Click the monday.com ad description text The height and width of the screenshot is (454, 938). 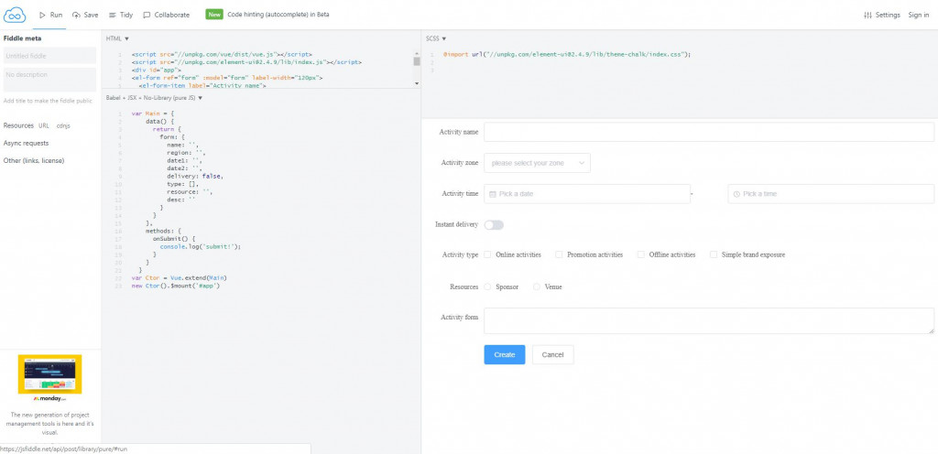[x=50, y=424]
